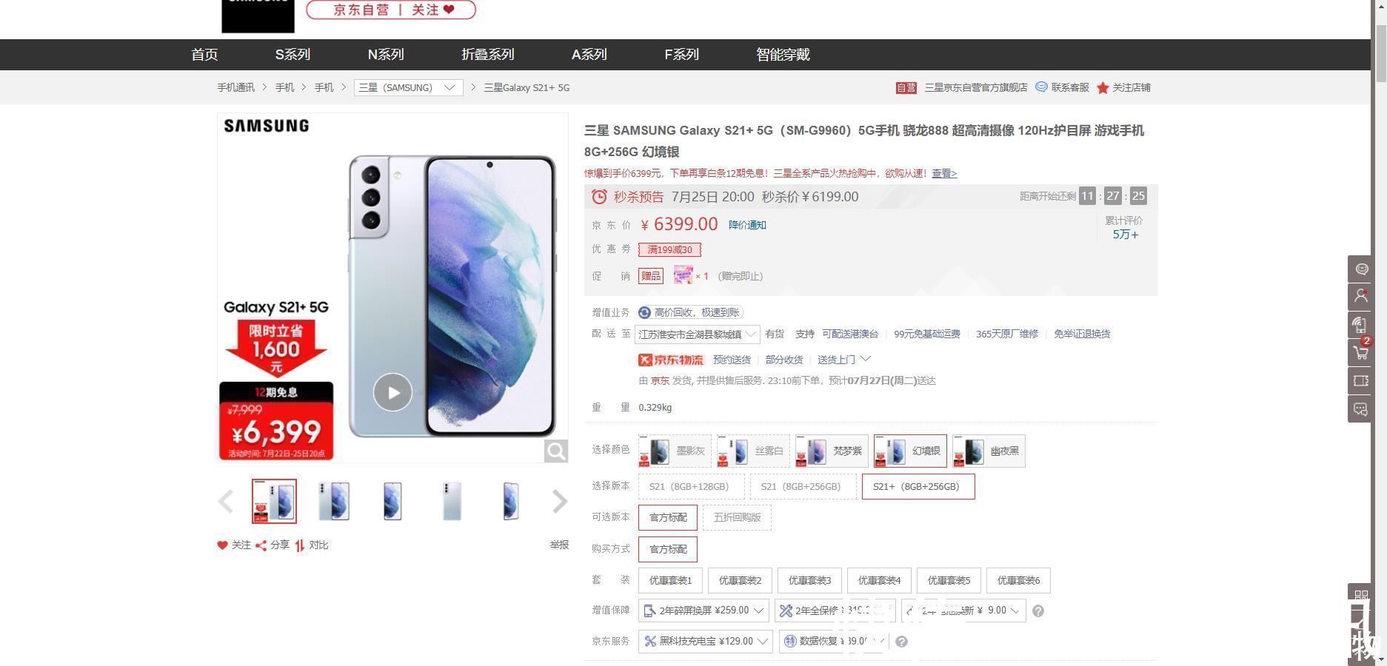Screen dimensions: 1387x666
Task: Click the magnifier zoom icon on product image
Action: pyautogui.click(x=556, y=451)
